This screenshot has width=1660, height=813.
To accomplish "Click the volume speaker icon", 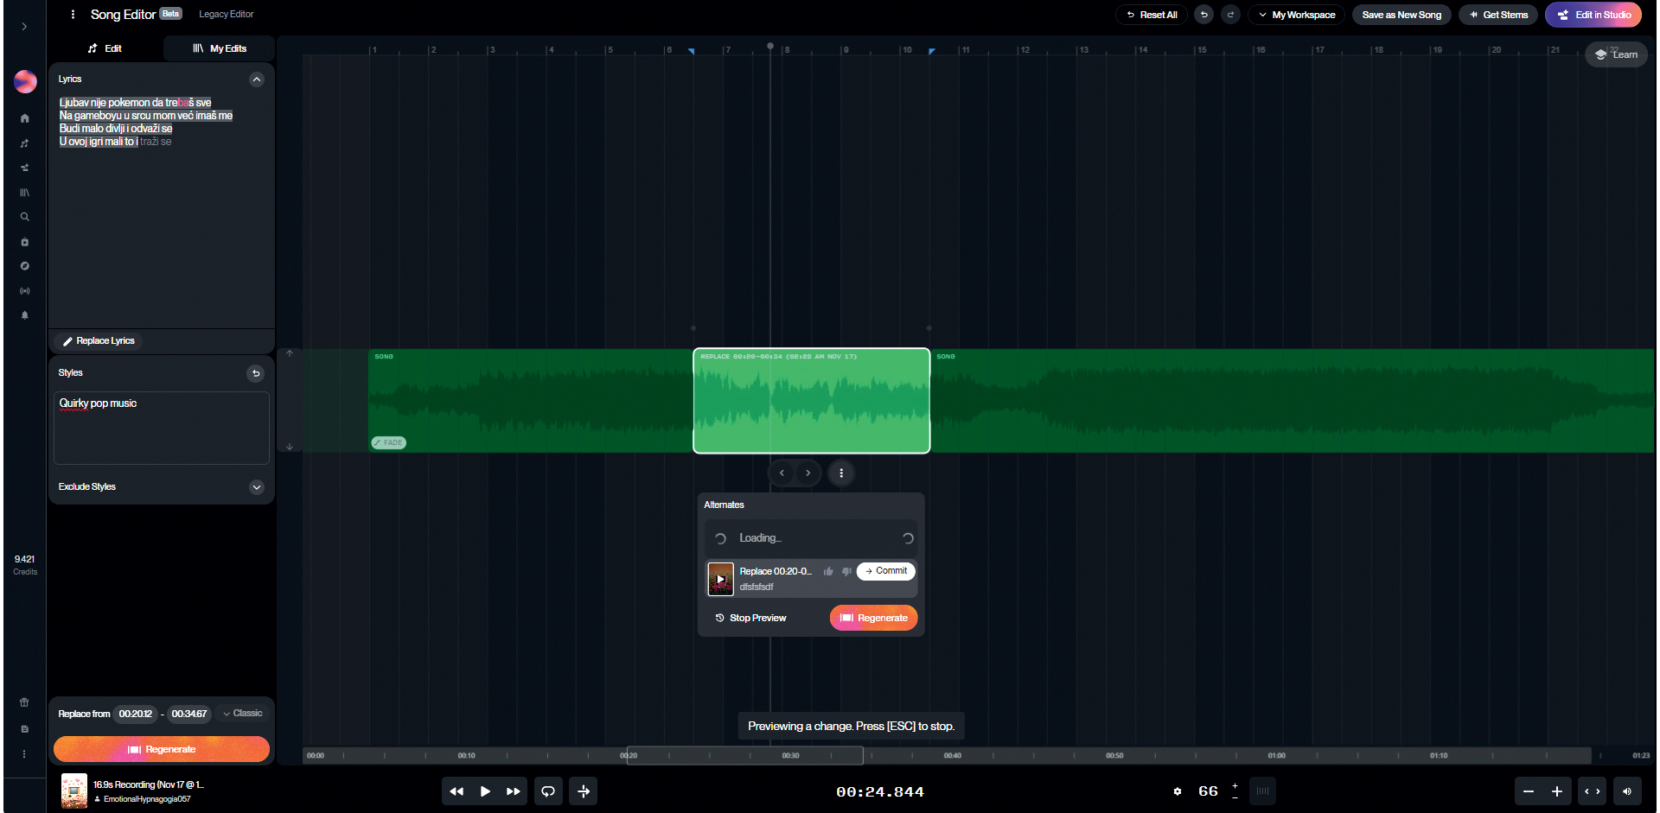I will tap(1626, 791).
